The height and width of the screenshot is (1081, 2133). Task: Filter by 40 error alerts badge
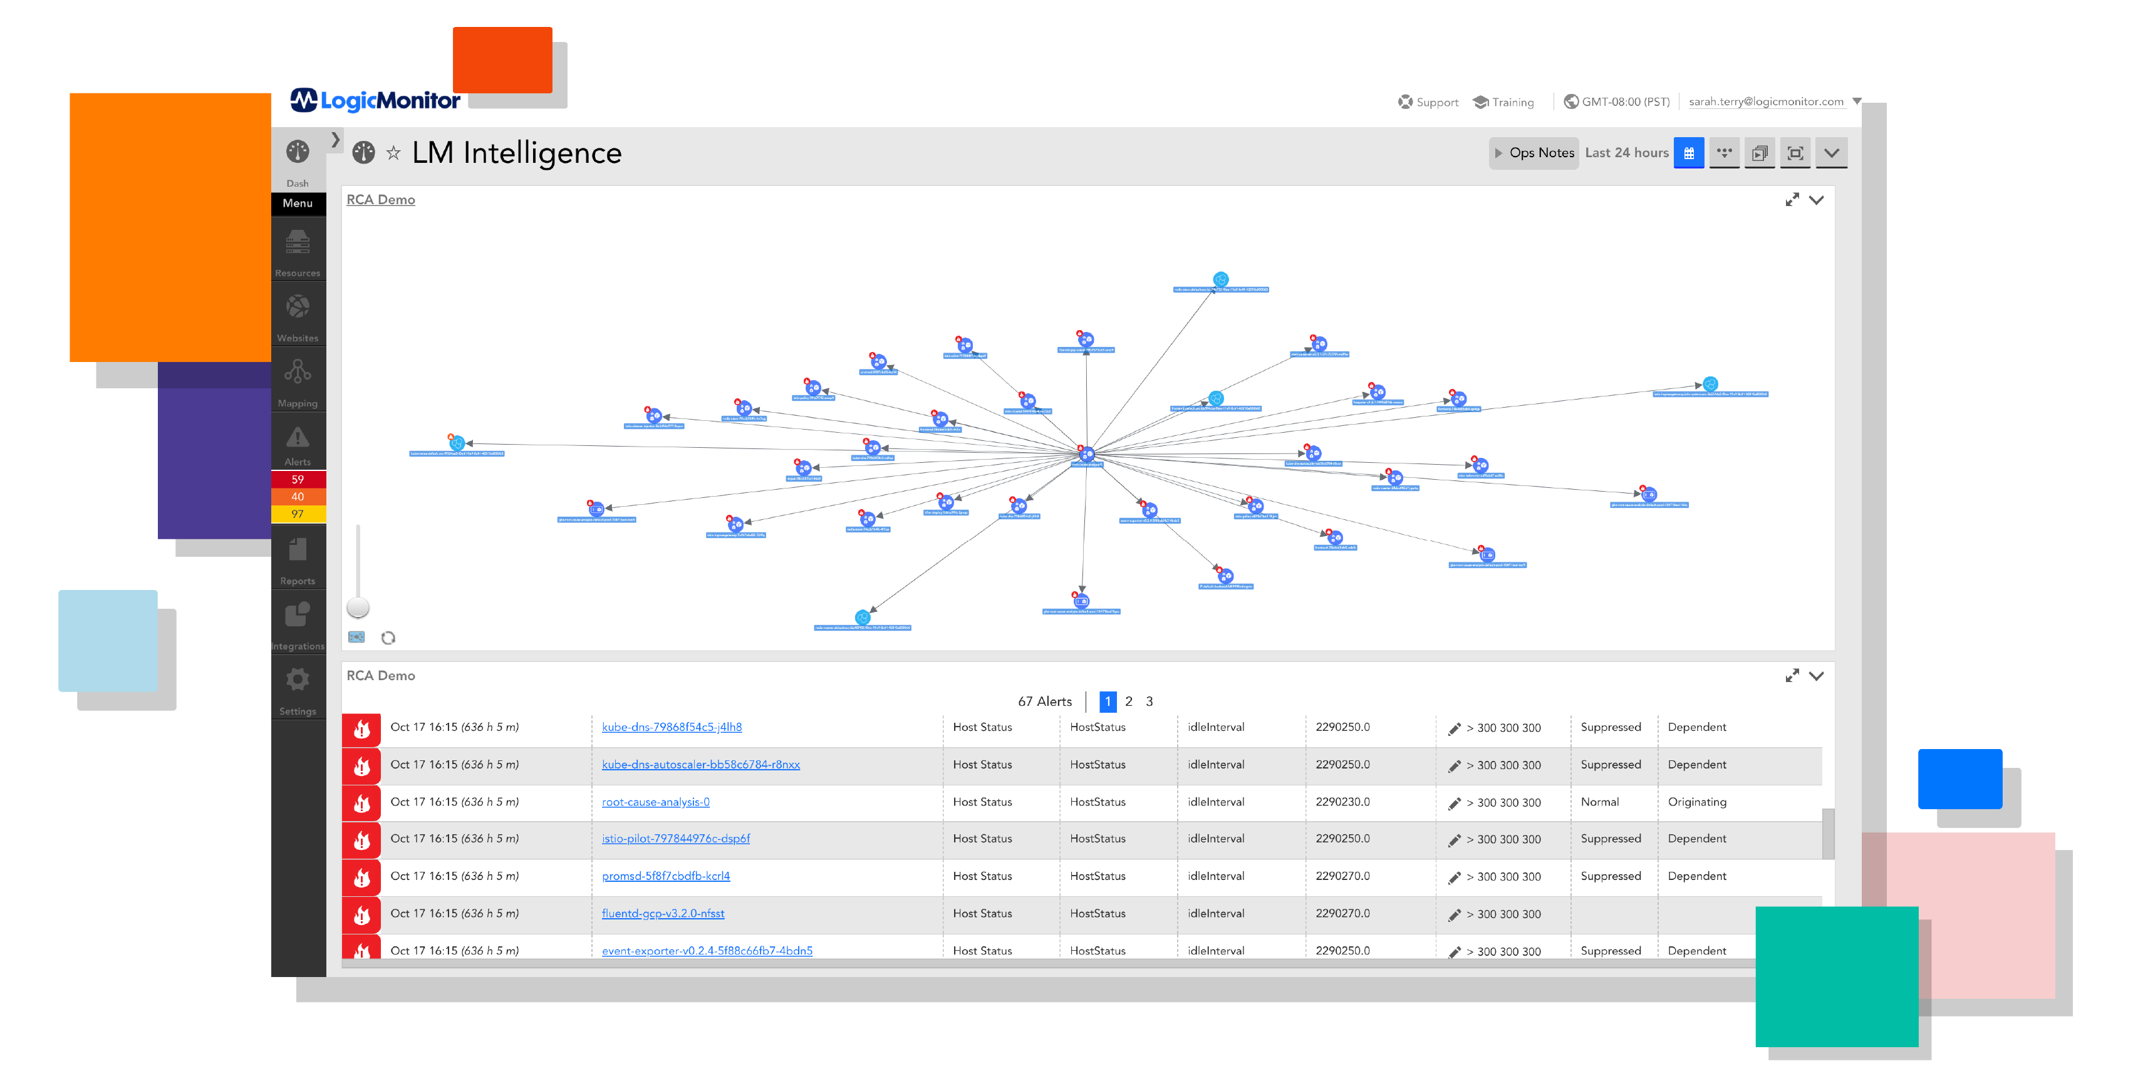click(298, 497)
